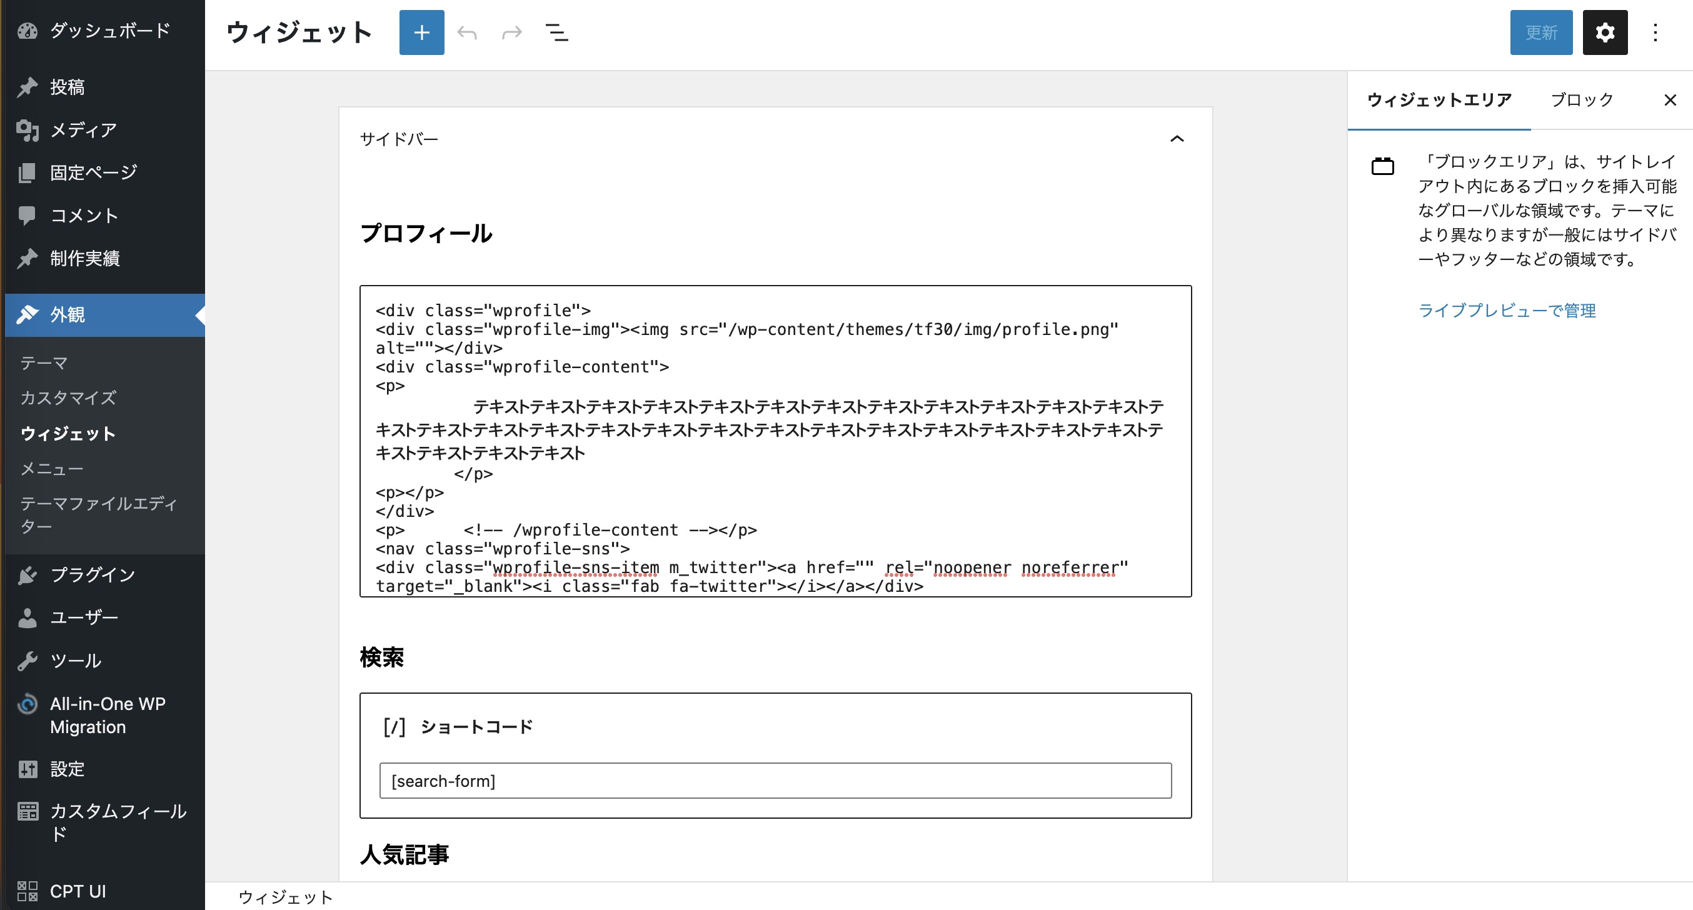This screenshot has height=910, width=1693.
Task: Close the settings sidebar panel
Action: [1669, 100]
